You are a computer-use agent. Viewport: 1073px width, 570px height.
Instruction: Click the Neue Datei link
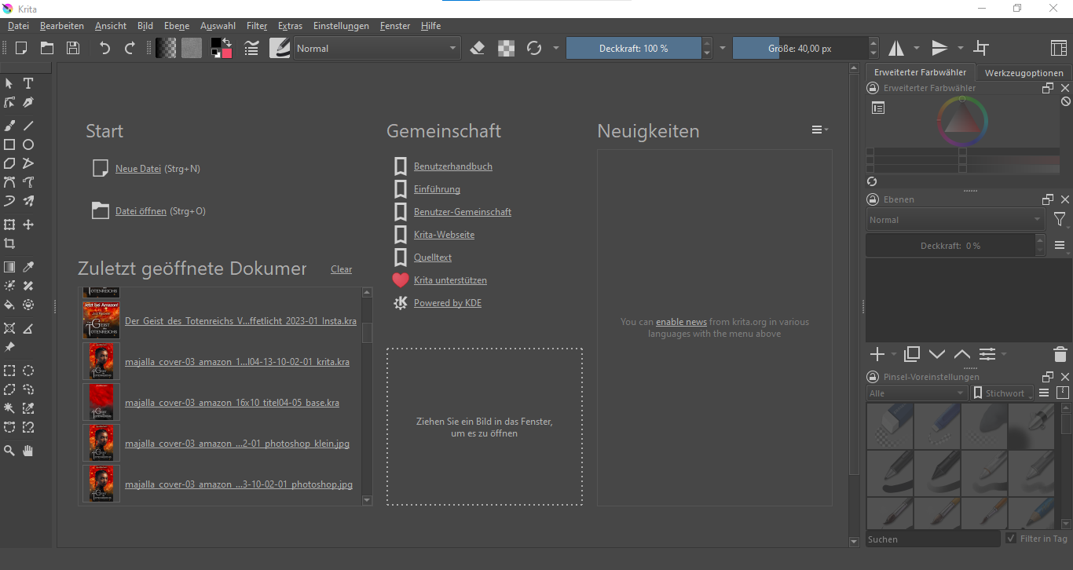click(x=137, y=169)
